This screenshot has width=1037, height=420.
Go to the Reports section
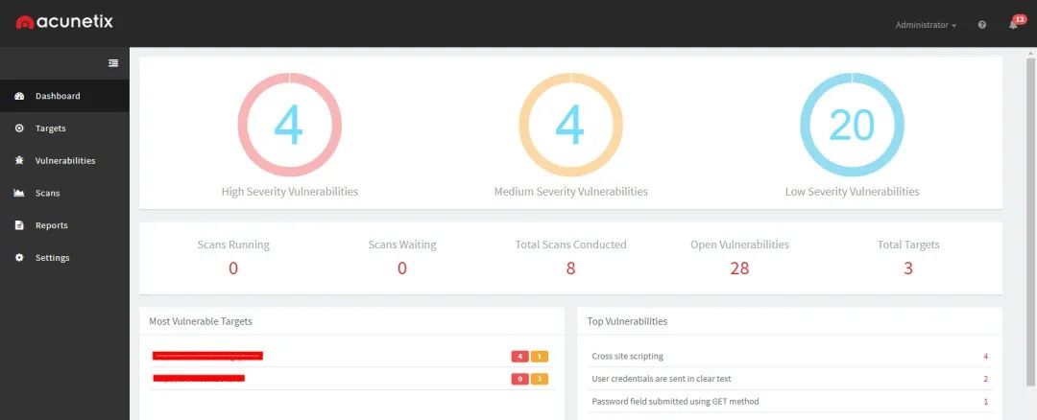(x=51, y=225)
